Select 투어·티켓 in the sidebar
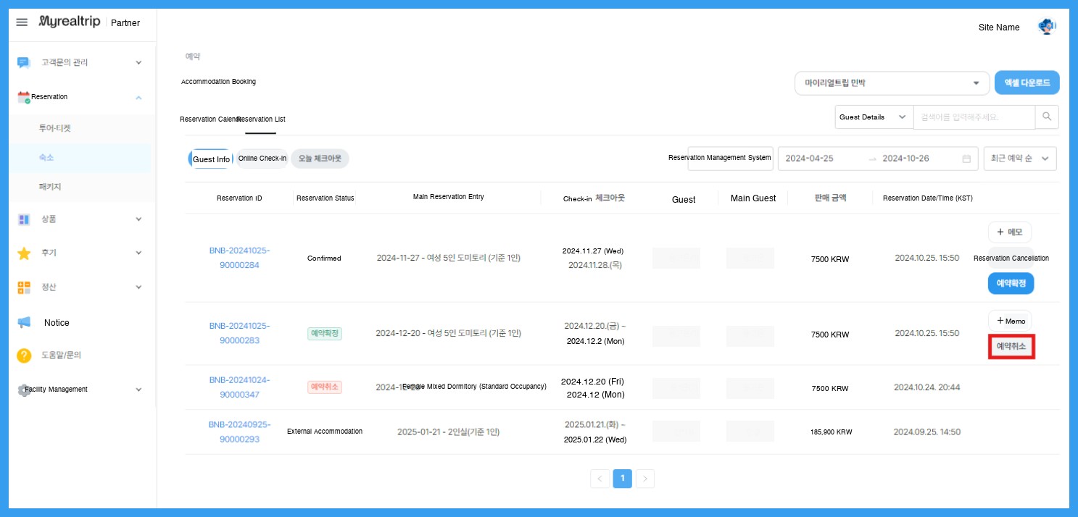1078x517 pixels. (x=55, y=129)
